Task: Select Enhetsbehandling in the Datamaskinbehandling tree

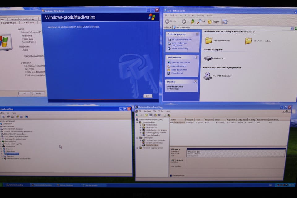Action: (x=153, y=135)
